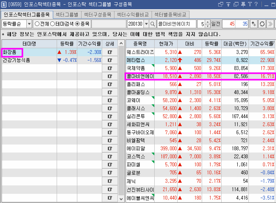Screen dimensions: 276x203
Task: Open help question mark icon in title bar
Action: pyautogui.click(x=256, y=4)
